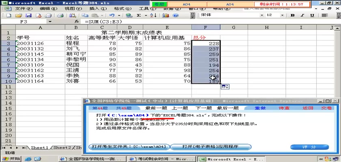The width and height of the screenshot is (341, 162).
Task: Click 打开[电子表格]应用程序 button
Action: pos(210,147)
